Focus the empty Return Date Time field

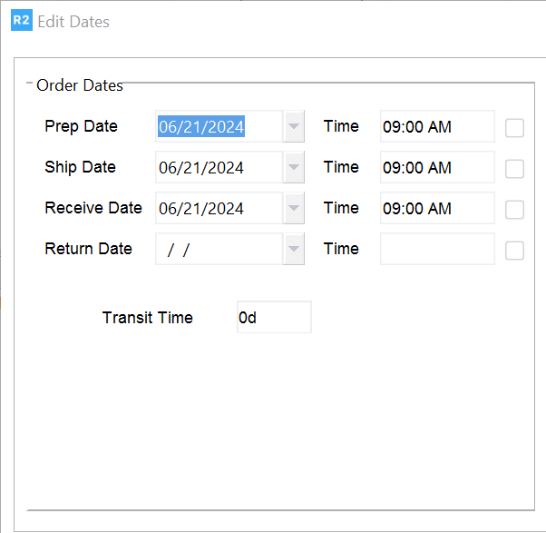coord(436,250)
